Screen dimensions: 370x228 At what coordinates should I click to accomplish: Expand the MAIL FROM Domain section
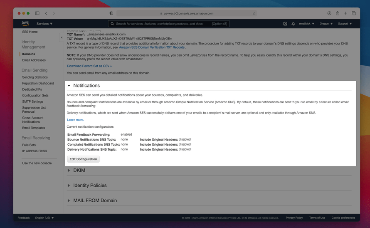[69, 201]
